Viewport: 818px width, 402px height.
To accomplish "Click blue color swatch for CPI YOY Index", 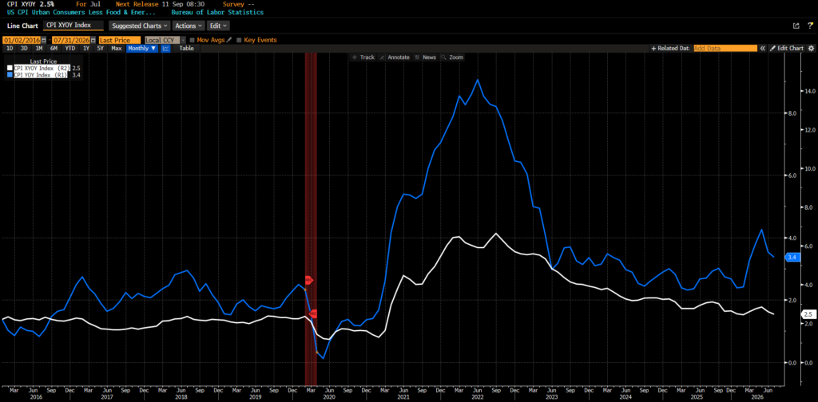I will click(10, 75).
